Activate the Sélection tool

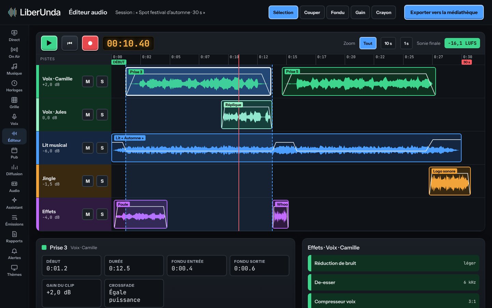[x=283, y=12]
